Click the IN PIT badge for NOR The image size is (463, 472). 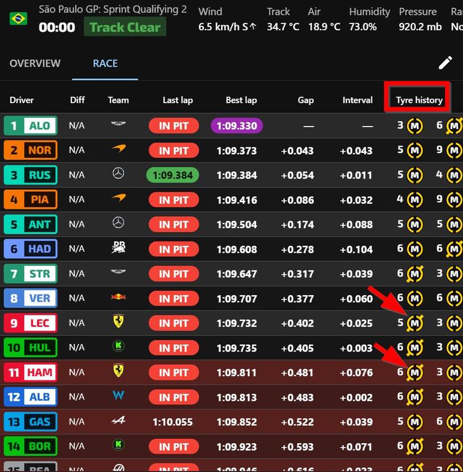click(174, 151)
